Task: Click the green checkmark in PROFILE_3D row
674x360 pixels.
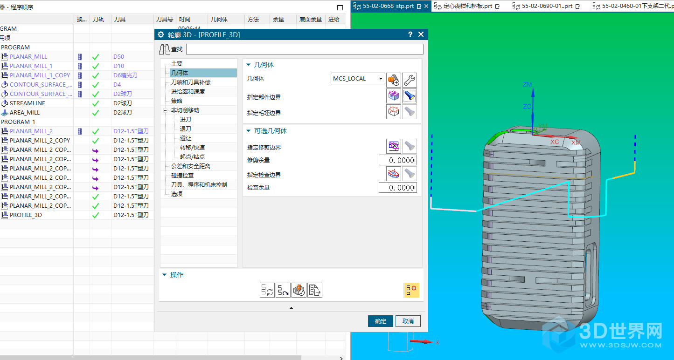Action: tap(96, 215)
